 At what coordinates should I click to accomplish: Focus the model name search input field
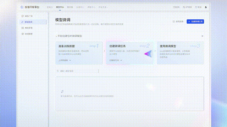point(77,71)
